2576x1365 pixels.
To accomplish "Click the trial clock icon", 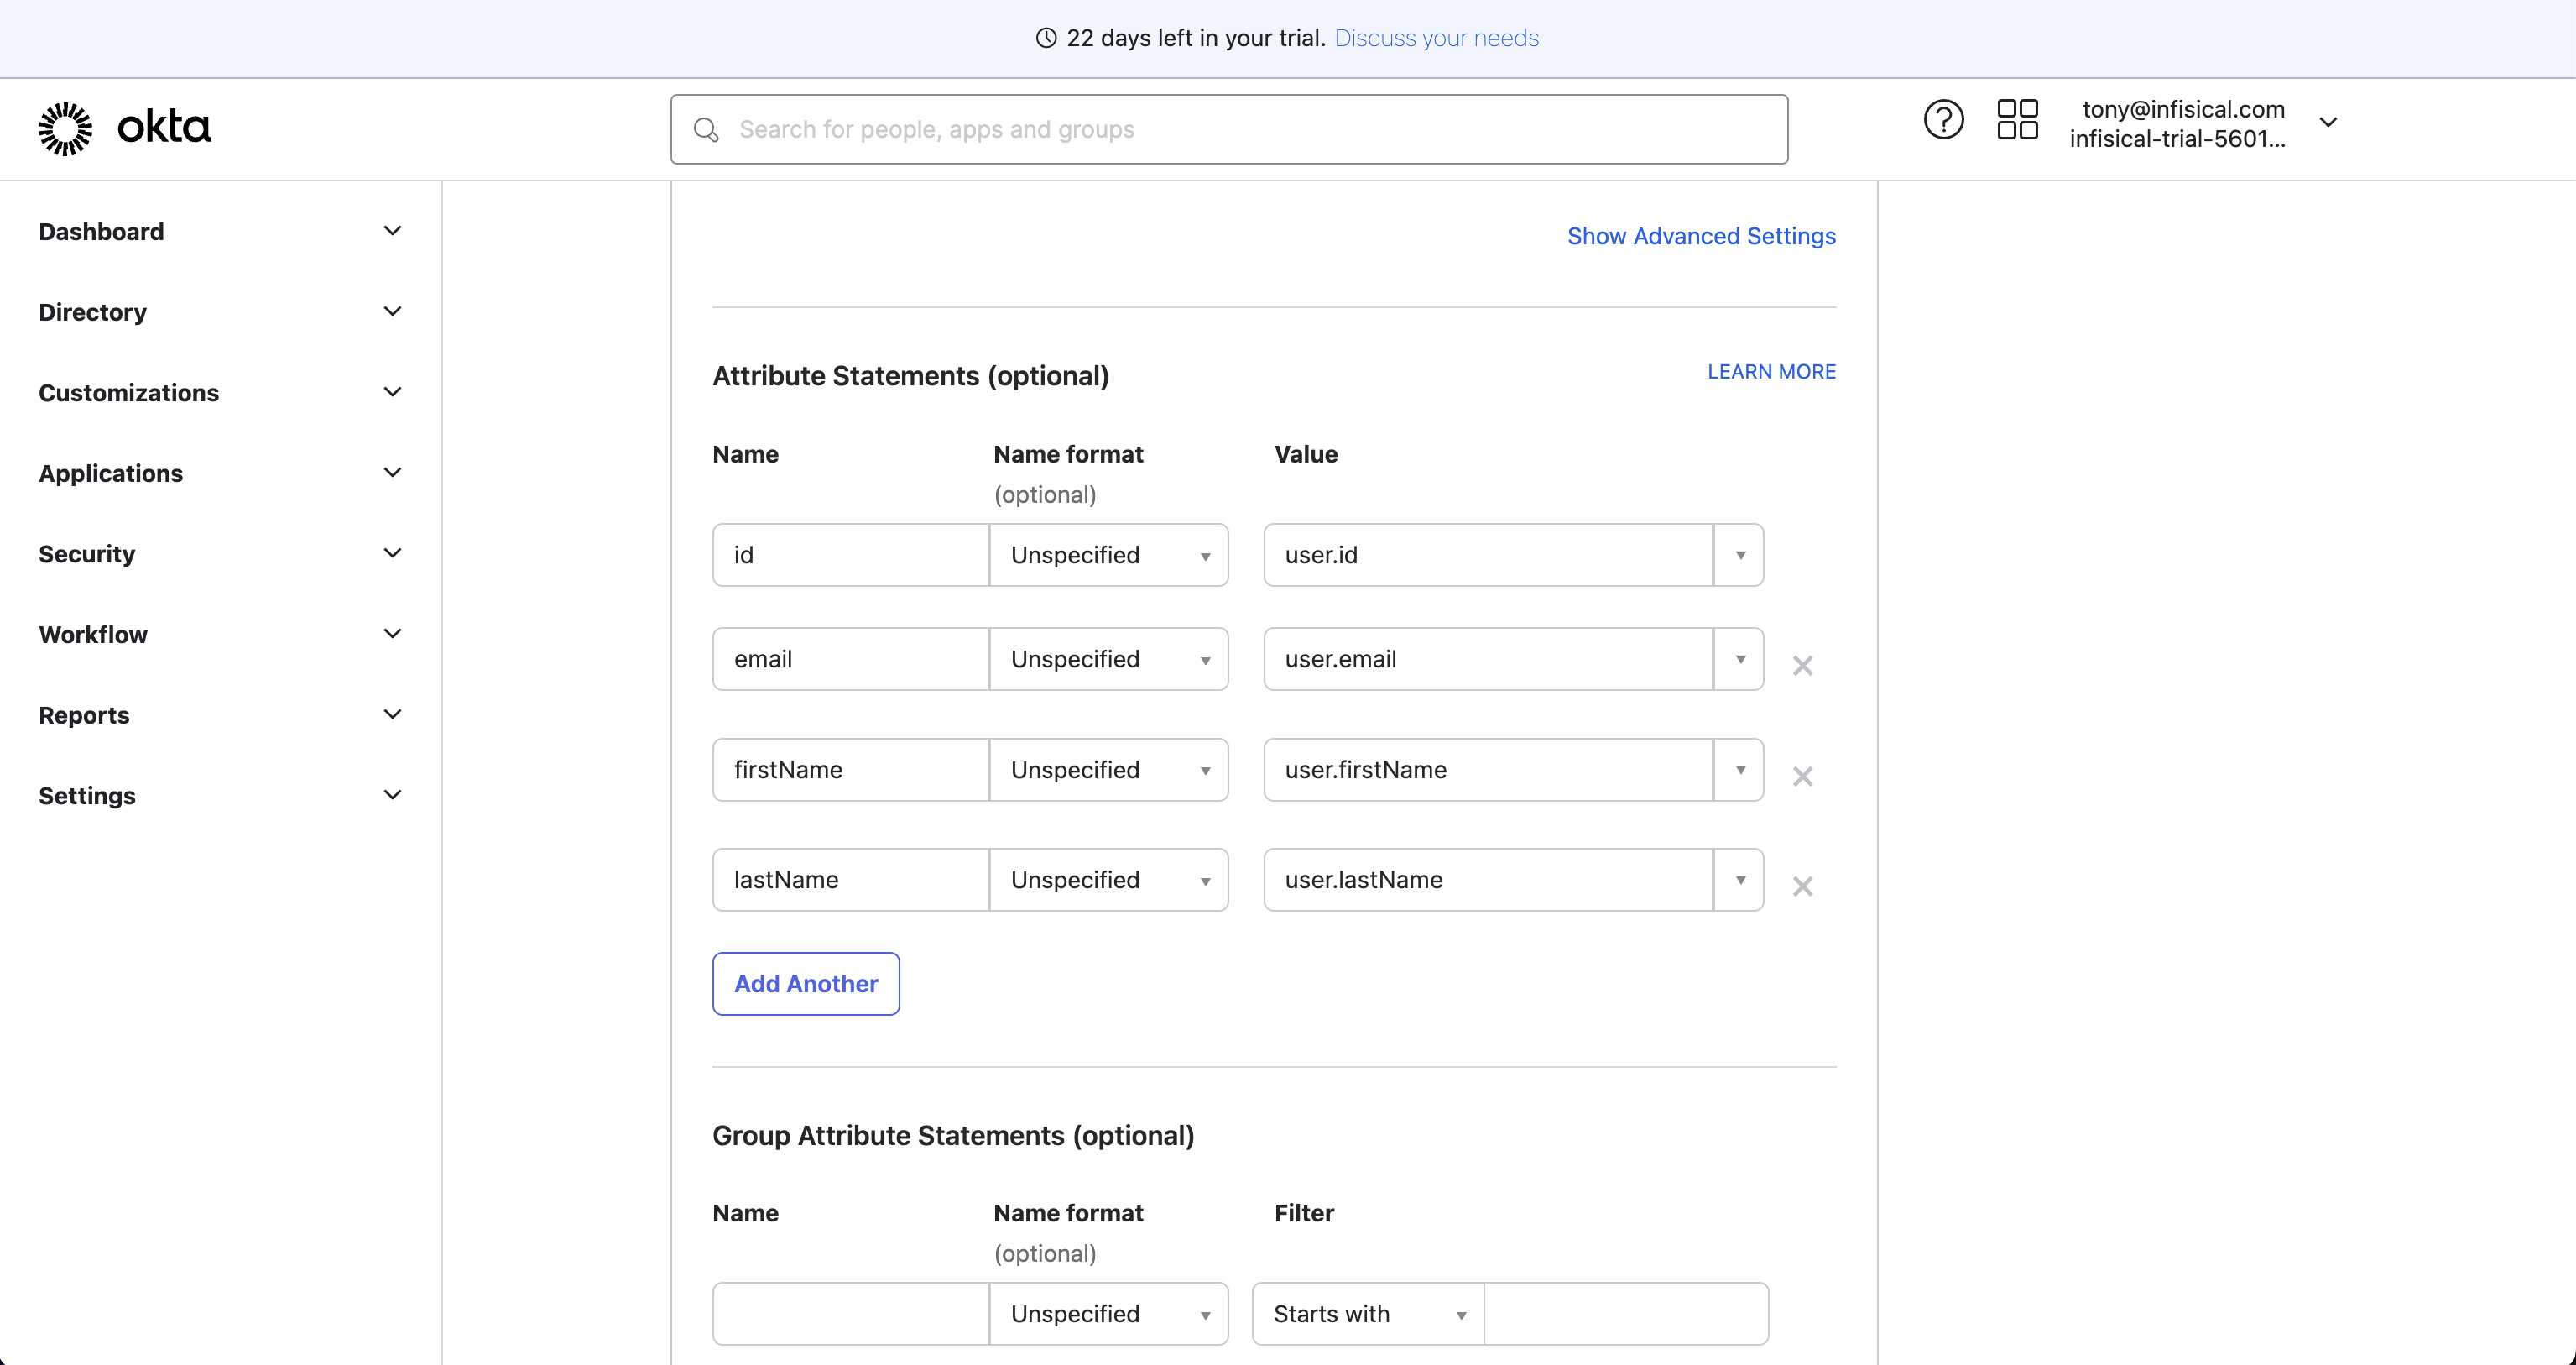I will tap(1046, 38).
